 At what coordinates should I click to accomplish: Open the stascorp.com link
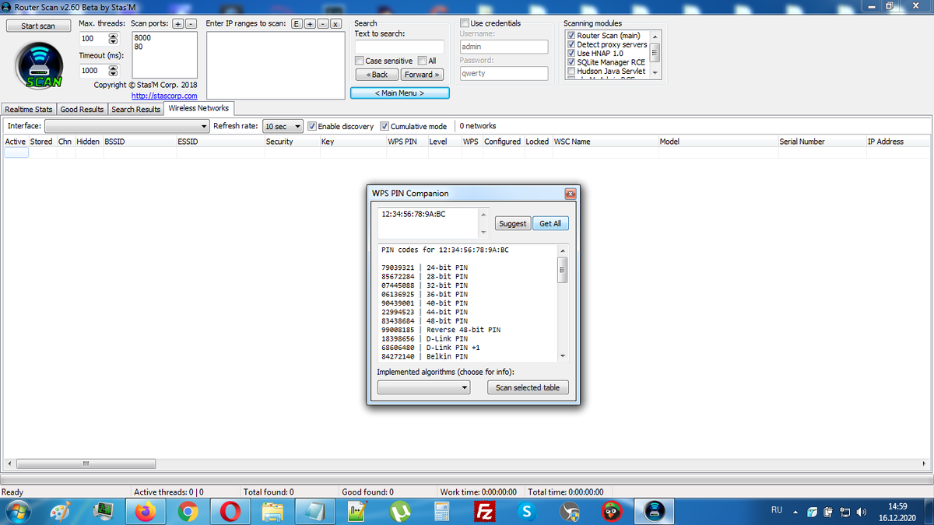tap(164, 96)
